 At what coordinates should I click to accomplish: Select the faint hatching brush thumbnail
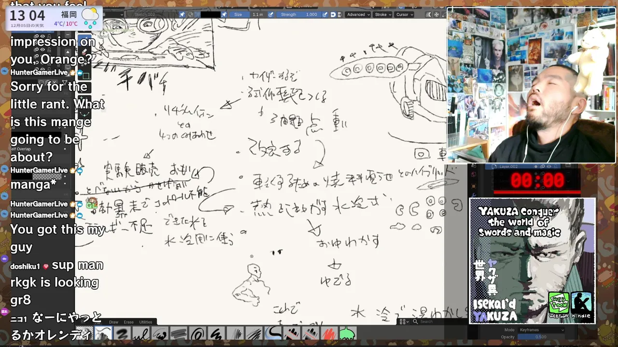[235, 334]
